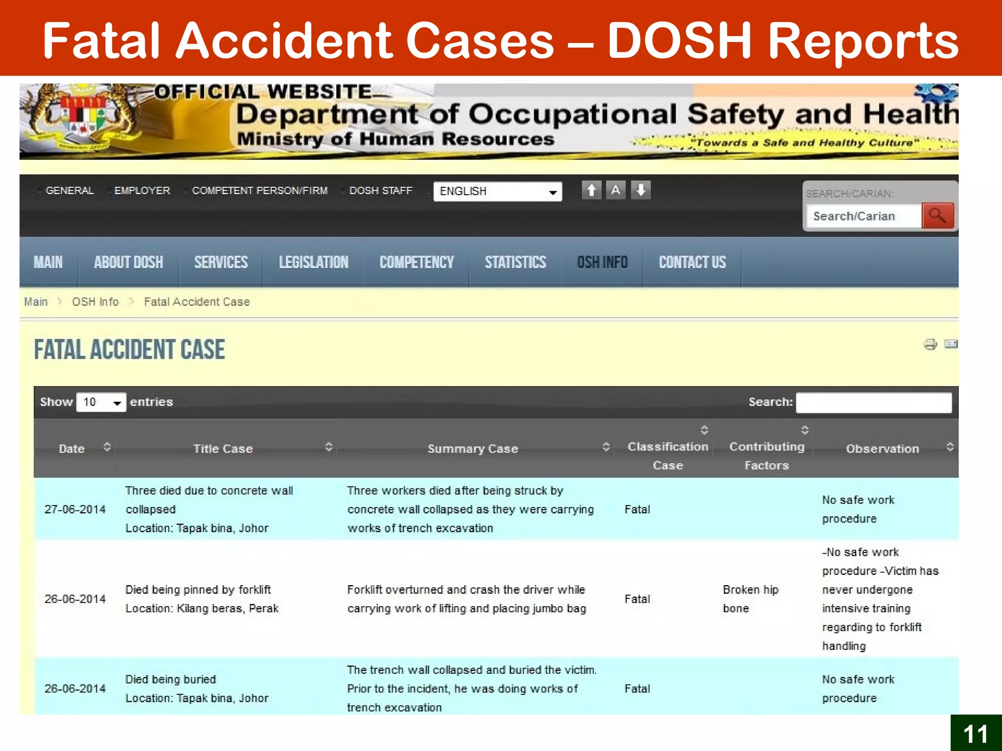Click the date 27-06-2014 cell
Screen dimensions: 1002x751
click(x=75, y=509)
